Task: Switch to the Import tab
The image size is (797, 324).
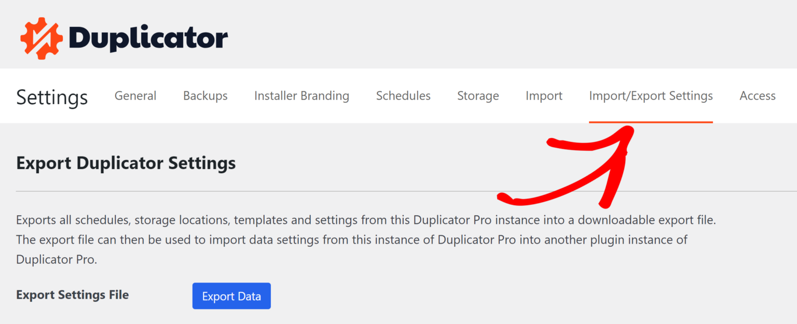Action: point(544,96)
